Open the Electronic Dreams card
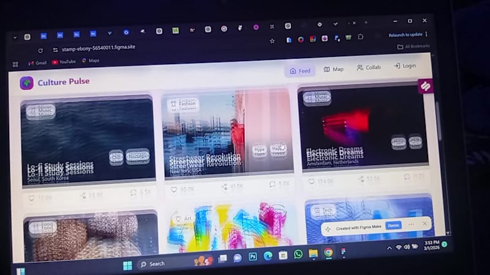The height and width of the screenshot is (275, 490). pos(363,128)
